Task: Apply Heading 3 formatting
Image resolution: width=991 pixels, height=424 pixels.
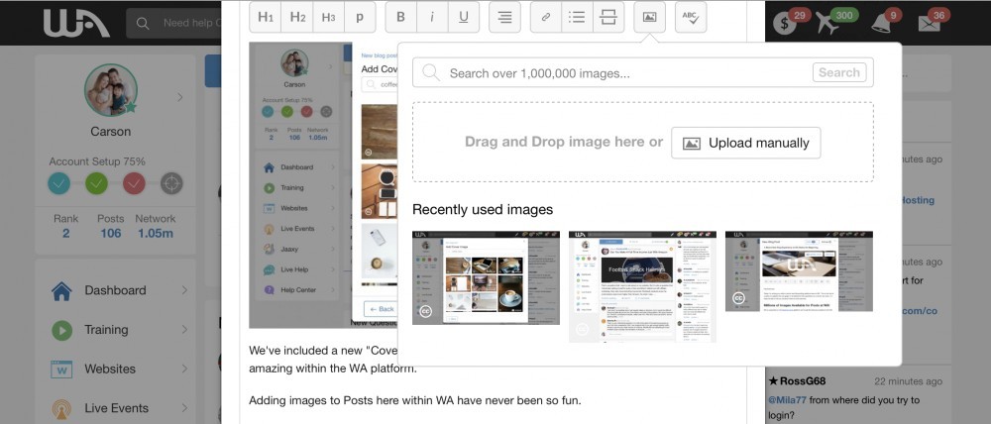Action: [x=329, y=17]
